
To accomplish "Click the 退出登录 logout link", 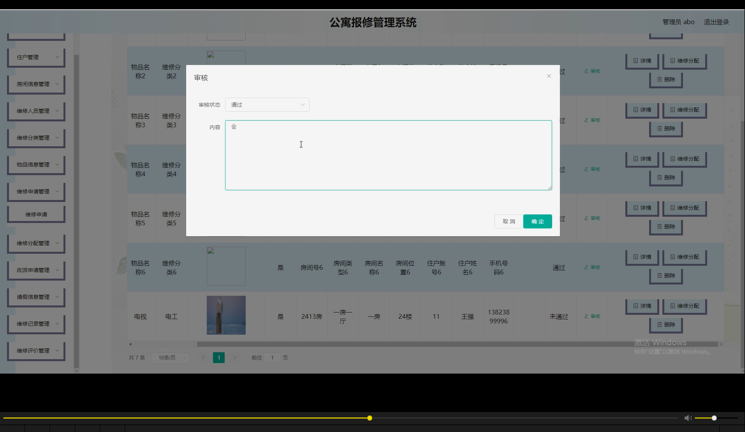I will point(716,22).
